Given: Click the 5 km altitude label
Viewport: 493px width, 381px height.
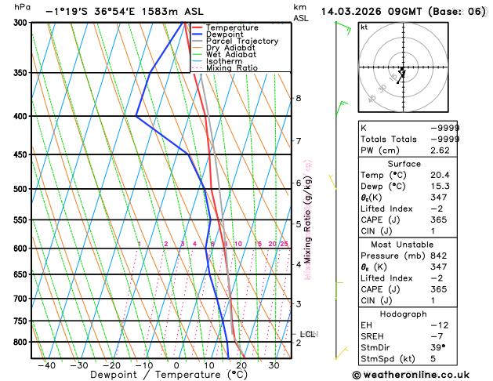Looking at the screenshot, I should [x=299, y=224].
